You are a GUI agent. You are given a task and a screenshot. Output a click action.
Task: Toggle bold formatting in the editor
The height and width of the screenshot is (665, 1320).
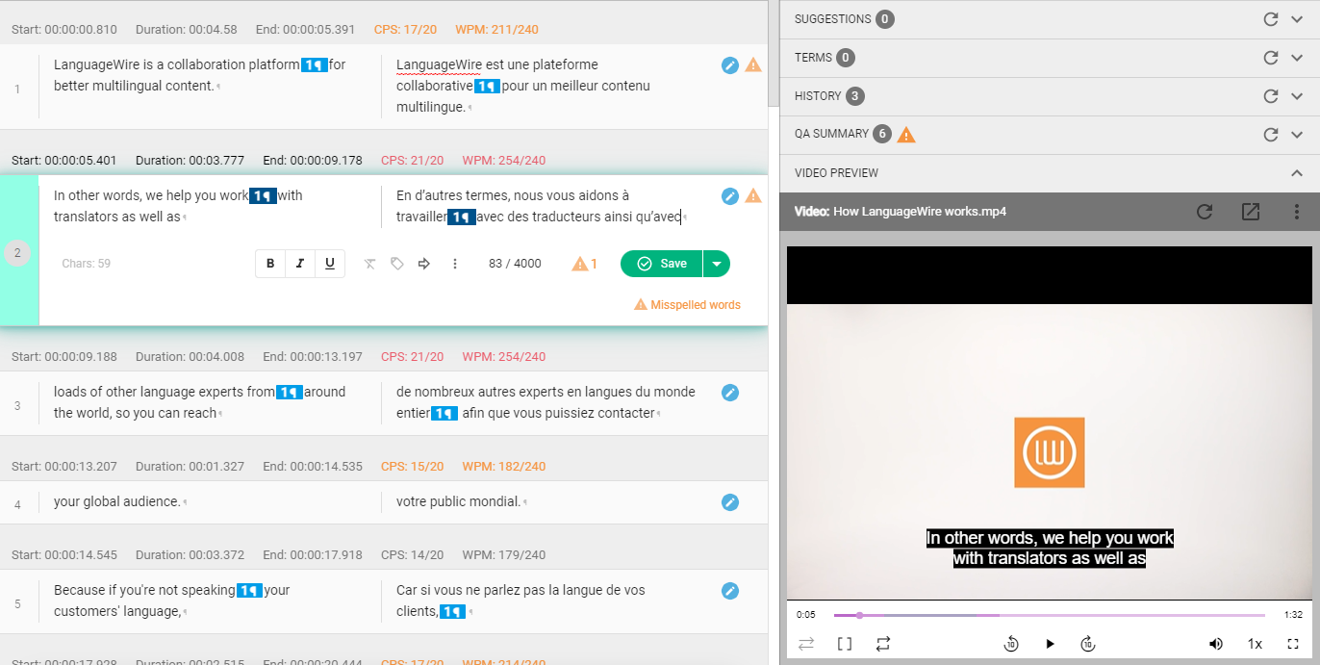(x=268, y=263)
